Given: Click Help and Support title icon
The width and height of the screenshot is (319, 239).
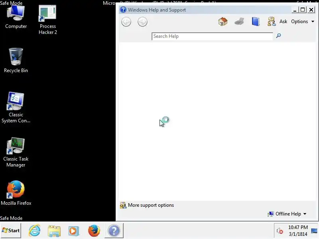Looking at the screenshot, I should pos(123,10).
